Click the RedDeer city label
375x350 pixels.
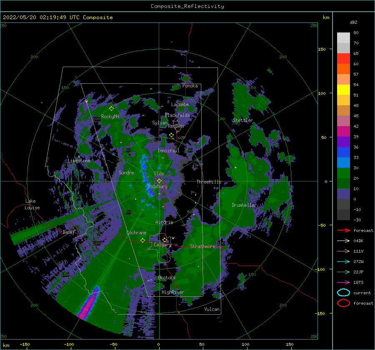click(177, 126)
